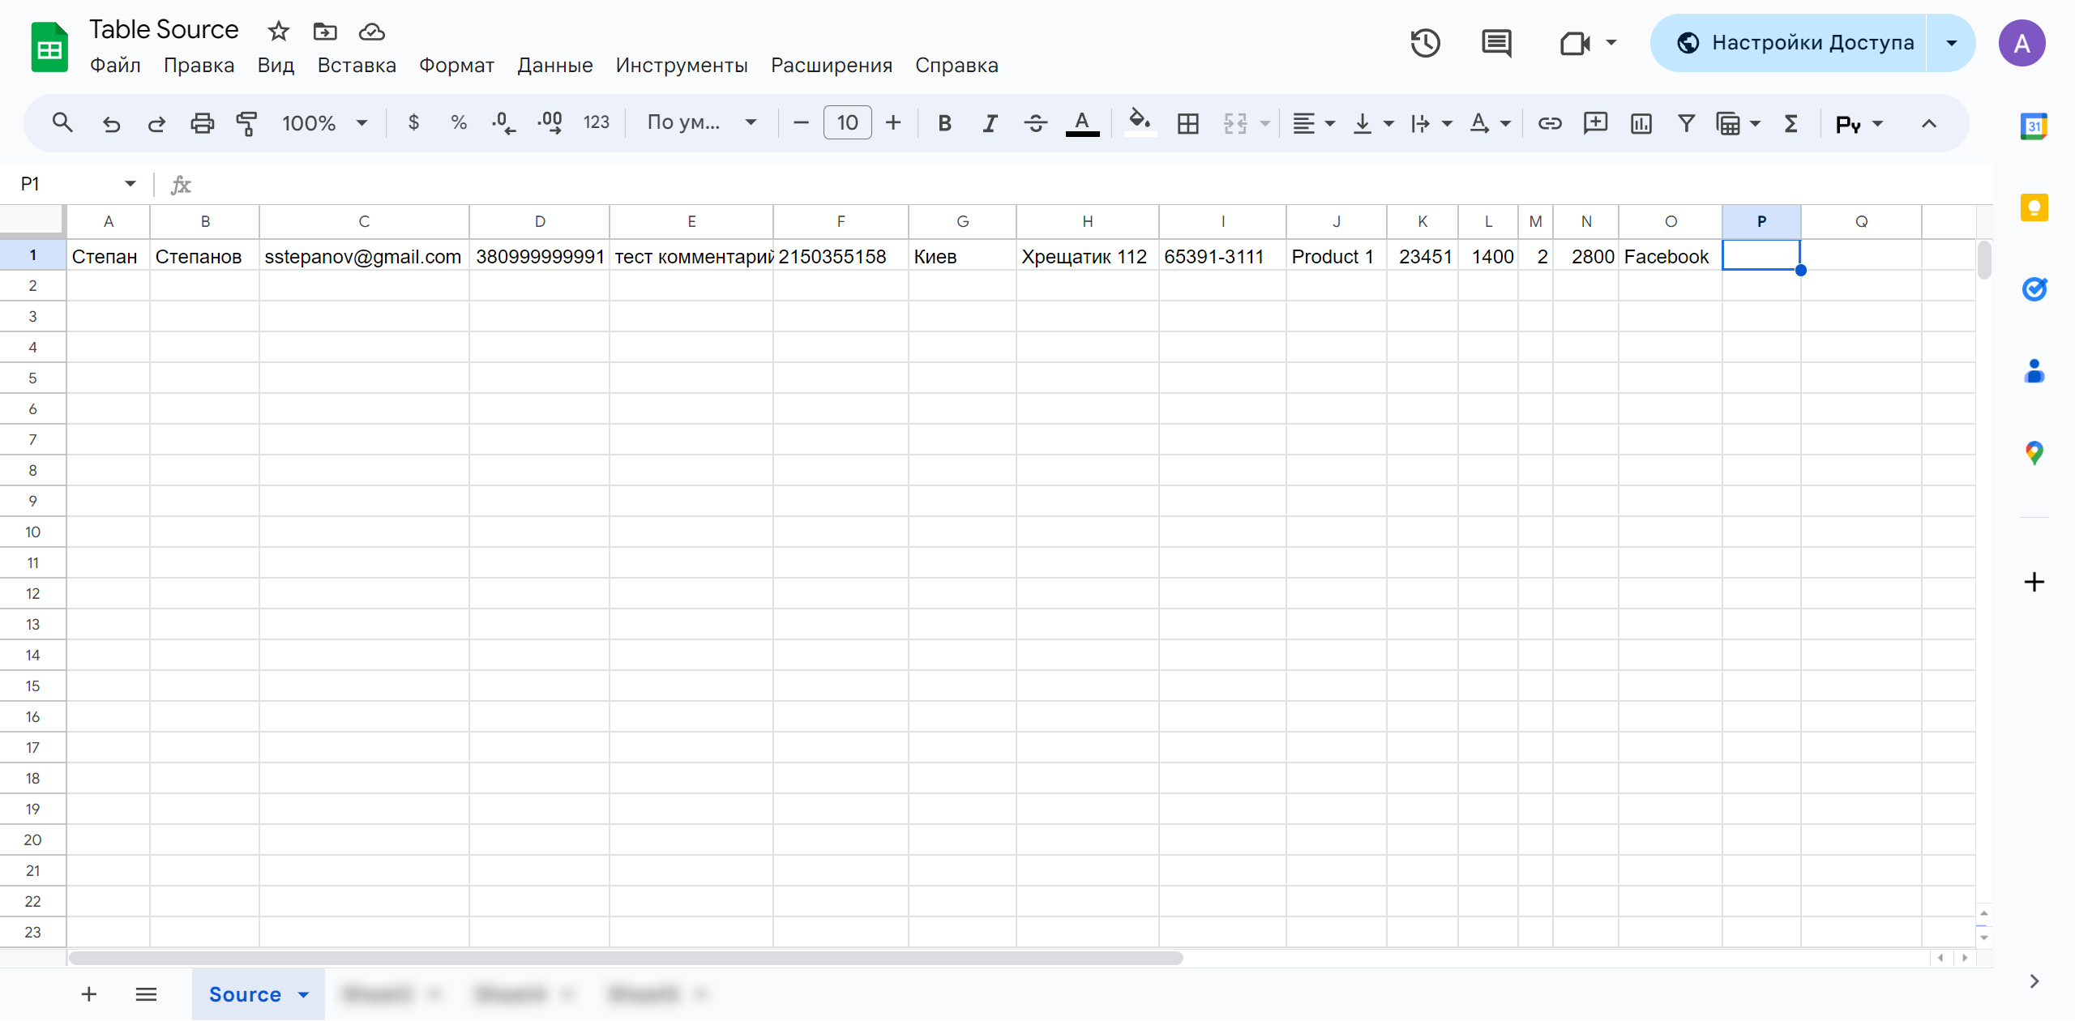Open borders options
The image size is (2075, 1021).
click(x=1188, y=123)
